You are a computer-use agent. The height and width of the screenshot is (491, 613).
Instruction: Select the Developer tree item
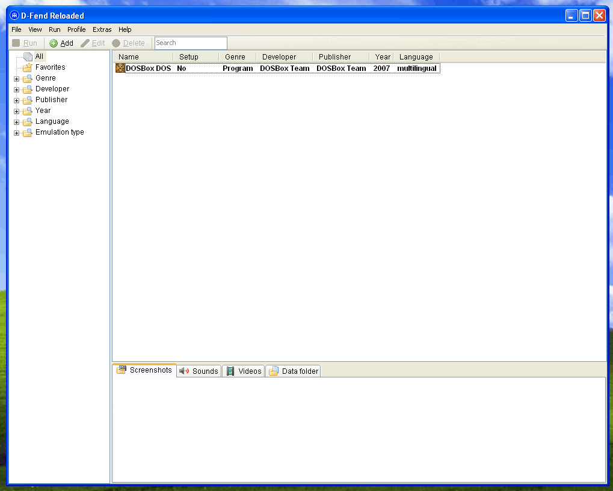click(52, 89)
